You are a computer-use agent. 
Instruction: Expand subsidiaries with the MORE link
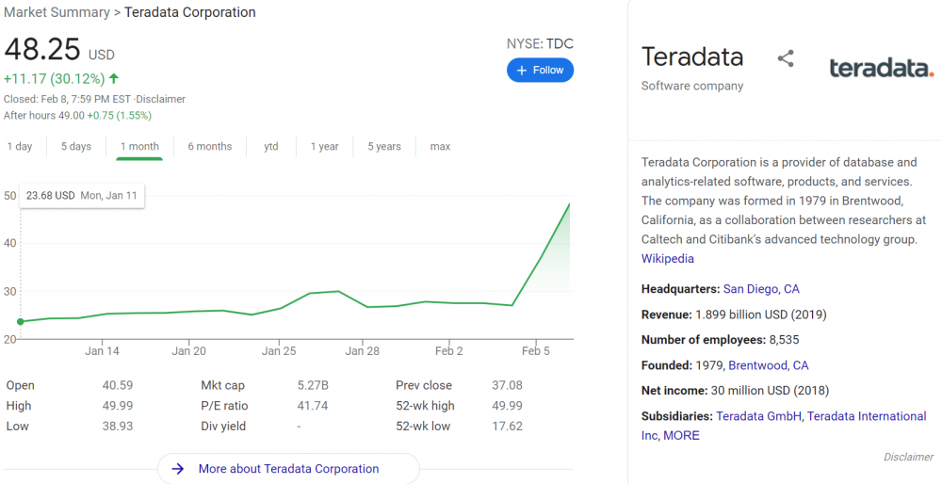tap(681, 435)
